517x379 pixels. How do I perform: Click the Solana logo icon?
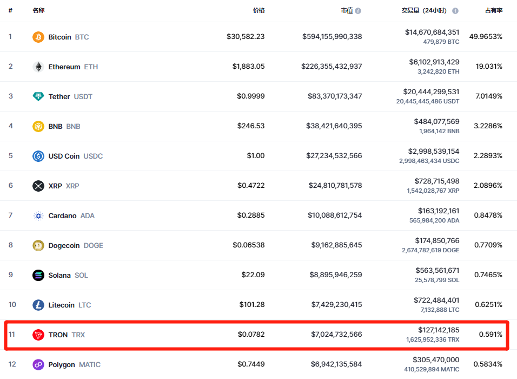pos(38,275)
